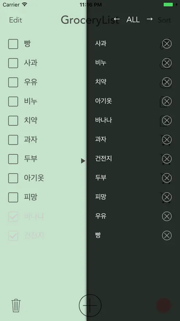The image size is (180, 321).
Task: Tick the 우유 checkbox
Action: (13, 82)
